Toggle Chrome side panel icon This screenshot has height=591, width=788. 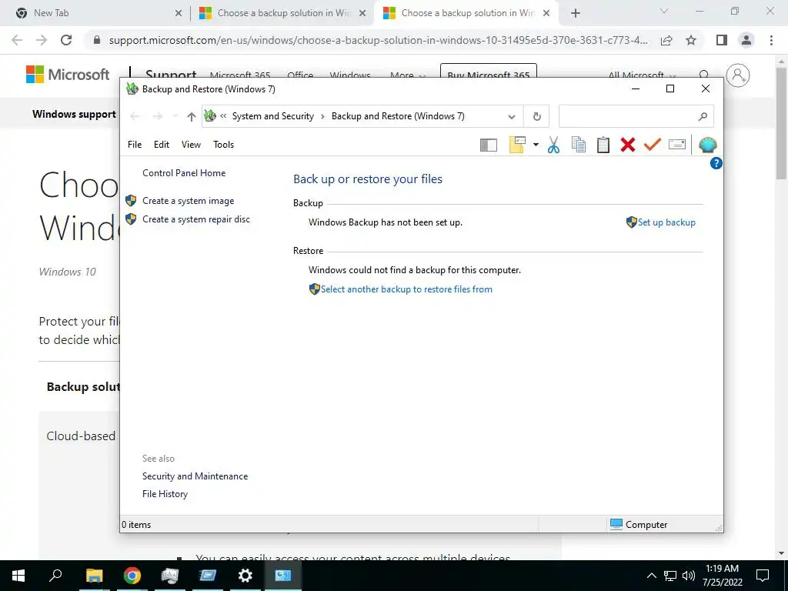tap(722, 40)
